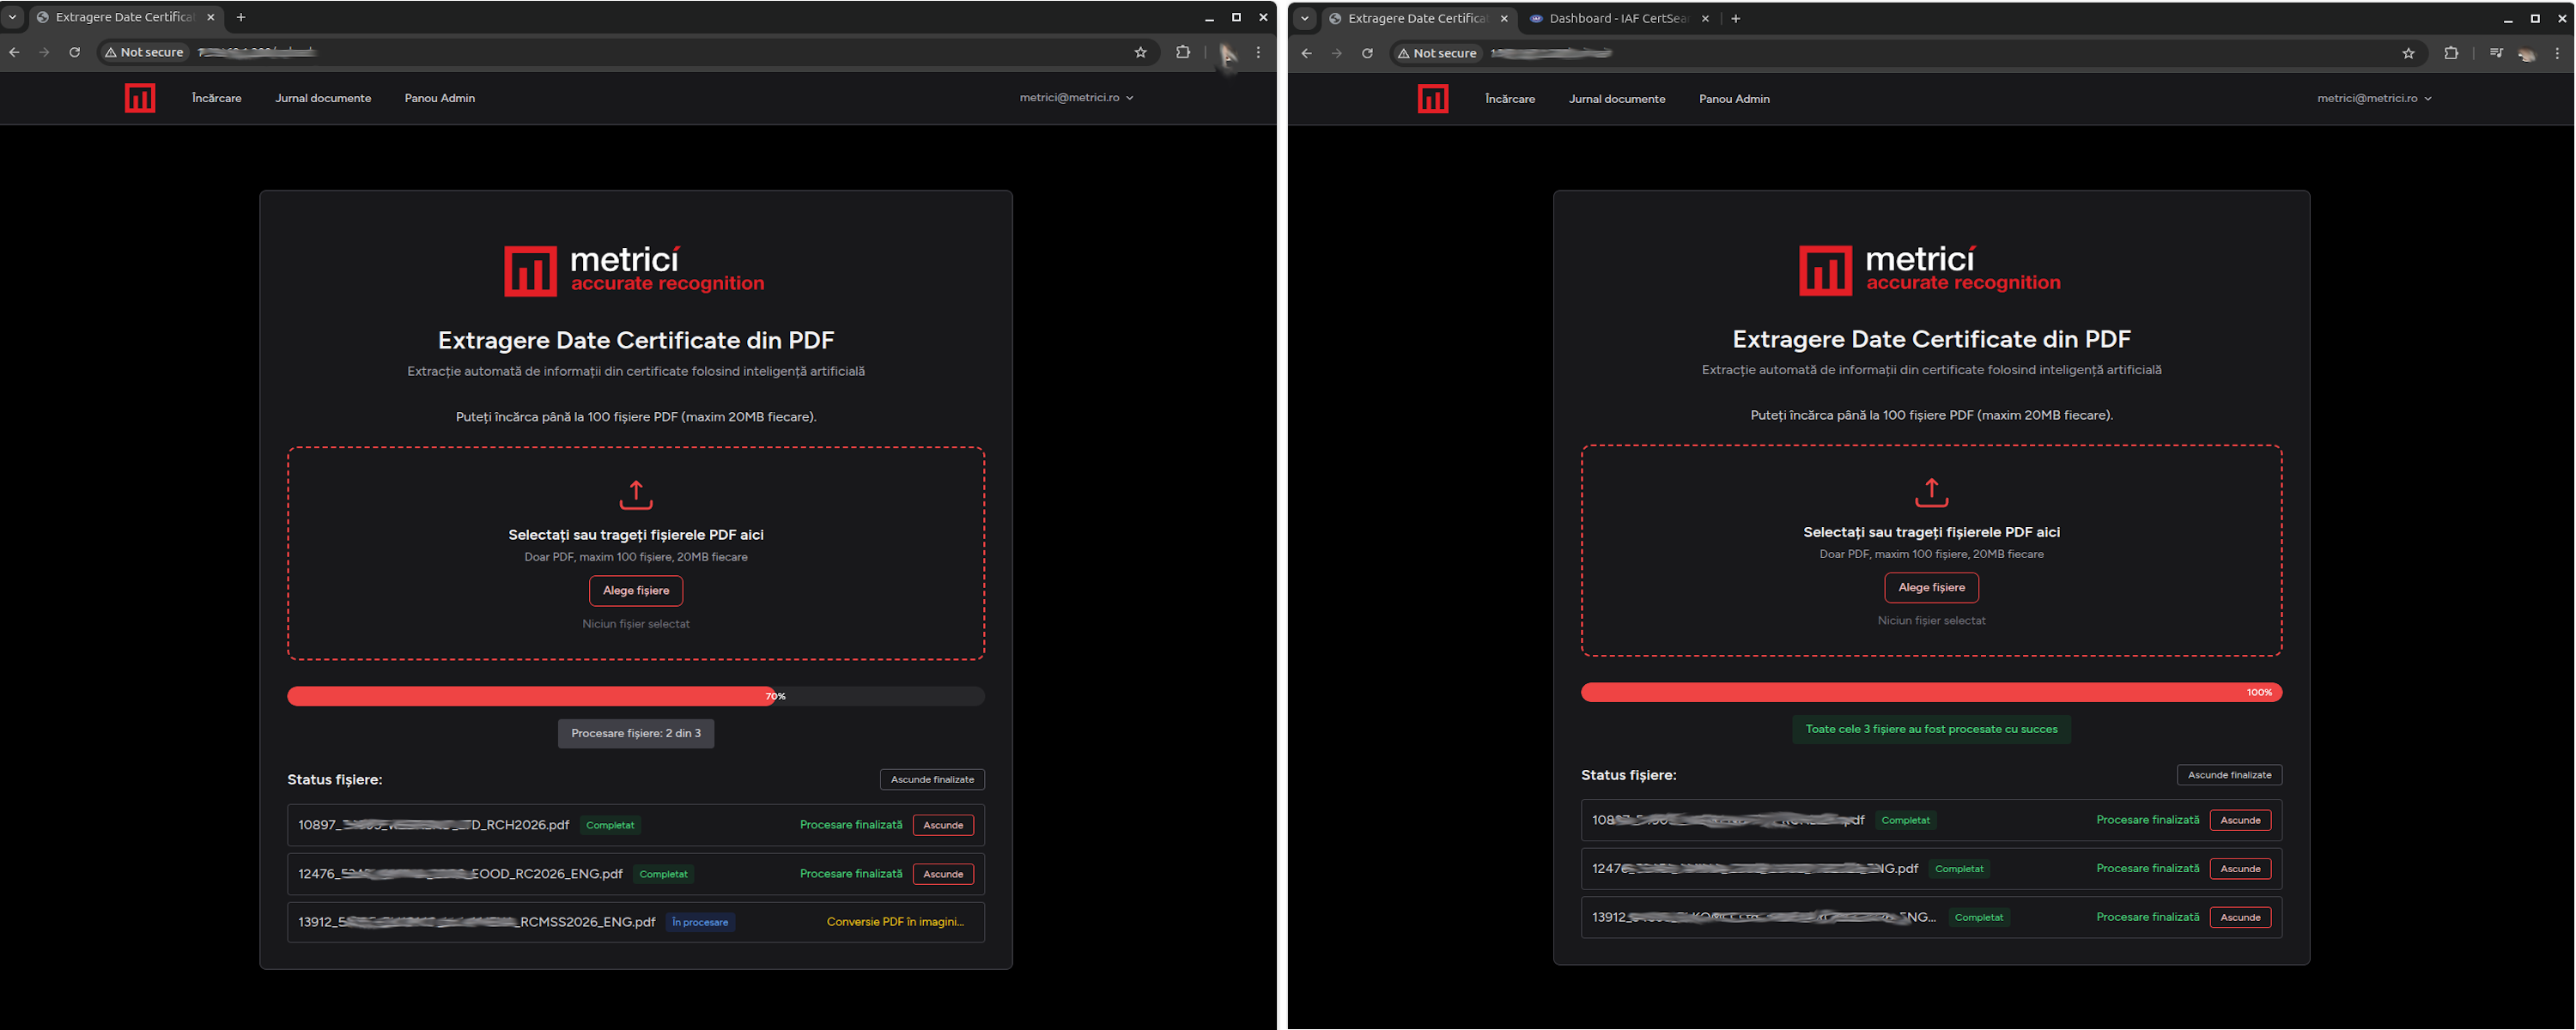The width and height of the screenshot is (2576, 1030).
Task: Open tab search chevron in right browser
Action: coord(1304,18)
